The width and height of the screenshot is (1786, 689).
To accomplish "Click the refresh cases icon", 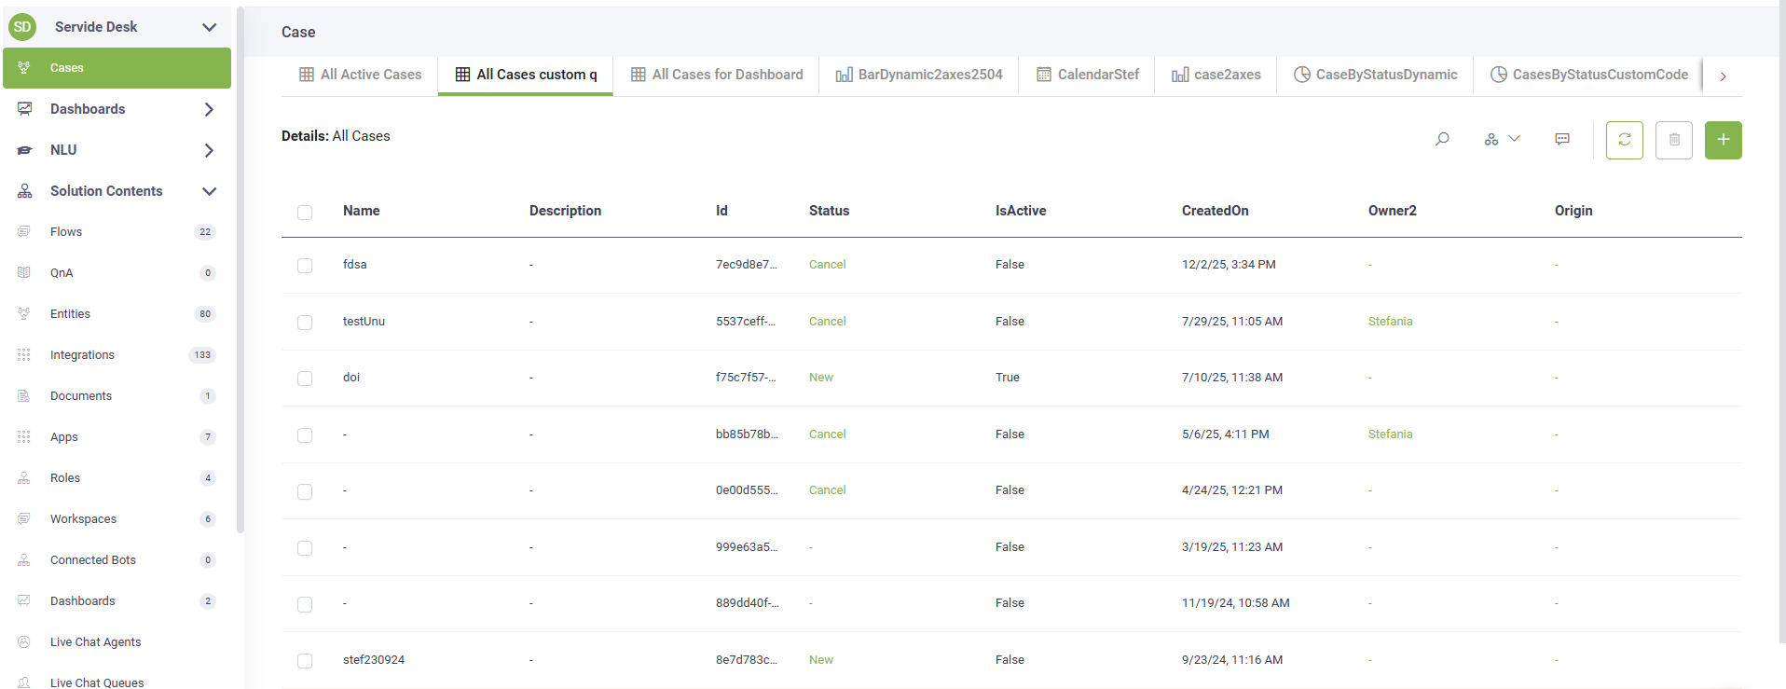I will 1624,140.
